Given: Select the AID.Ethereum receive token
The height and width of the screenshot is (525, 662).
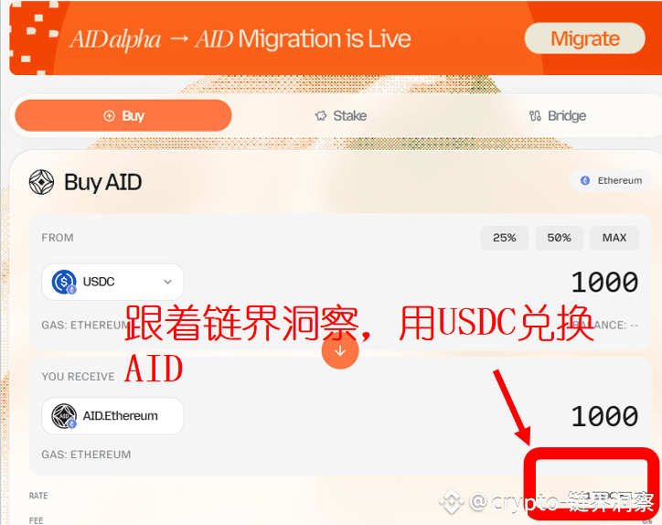Looking at the screenshot, I should [x=112, y=416].
